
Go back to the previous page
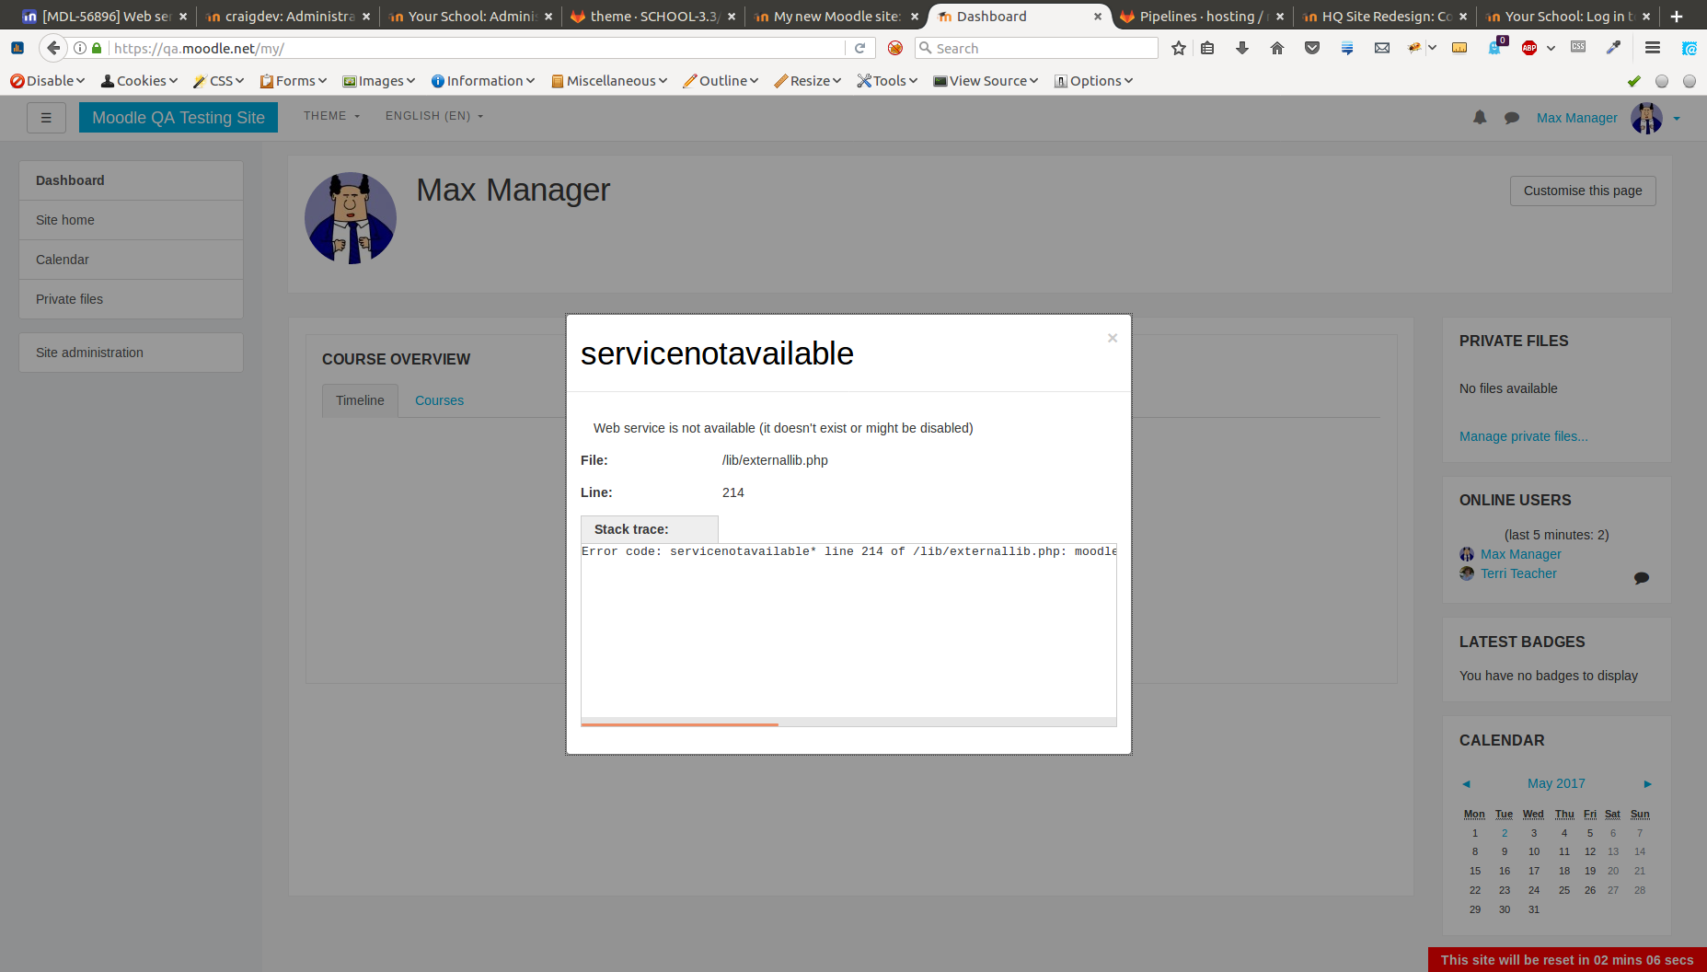click(53, 48)
